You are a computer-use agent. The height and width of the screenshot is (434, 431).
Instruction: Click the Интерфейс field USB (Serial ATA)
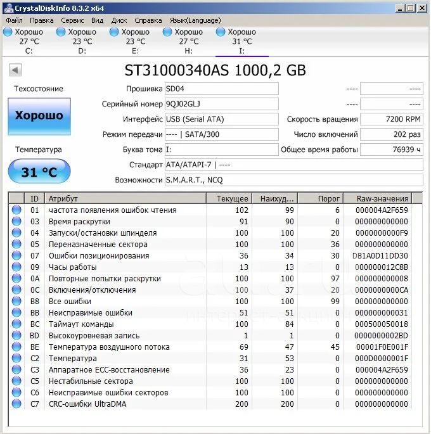pyautogui.click(x=222, y=119)
